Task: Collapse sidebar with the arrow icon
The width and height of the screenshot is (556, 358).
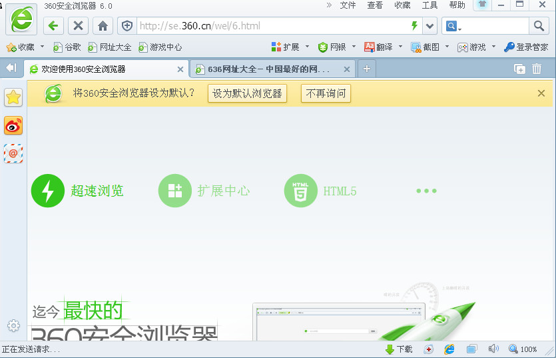Action: 11,67
